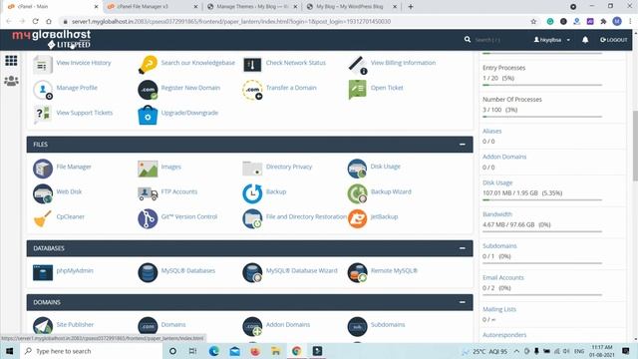
Task: Collapse the DATABASES section
Action: point(463,248)
